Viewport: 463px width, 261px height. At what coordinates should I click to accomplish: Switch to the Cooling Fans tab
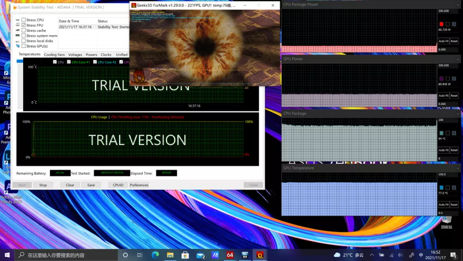[54, 55]
